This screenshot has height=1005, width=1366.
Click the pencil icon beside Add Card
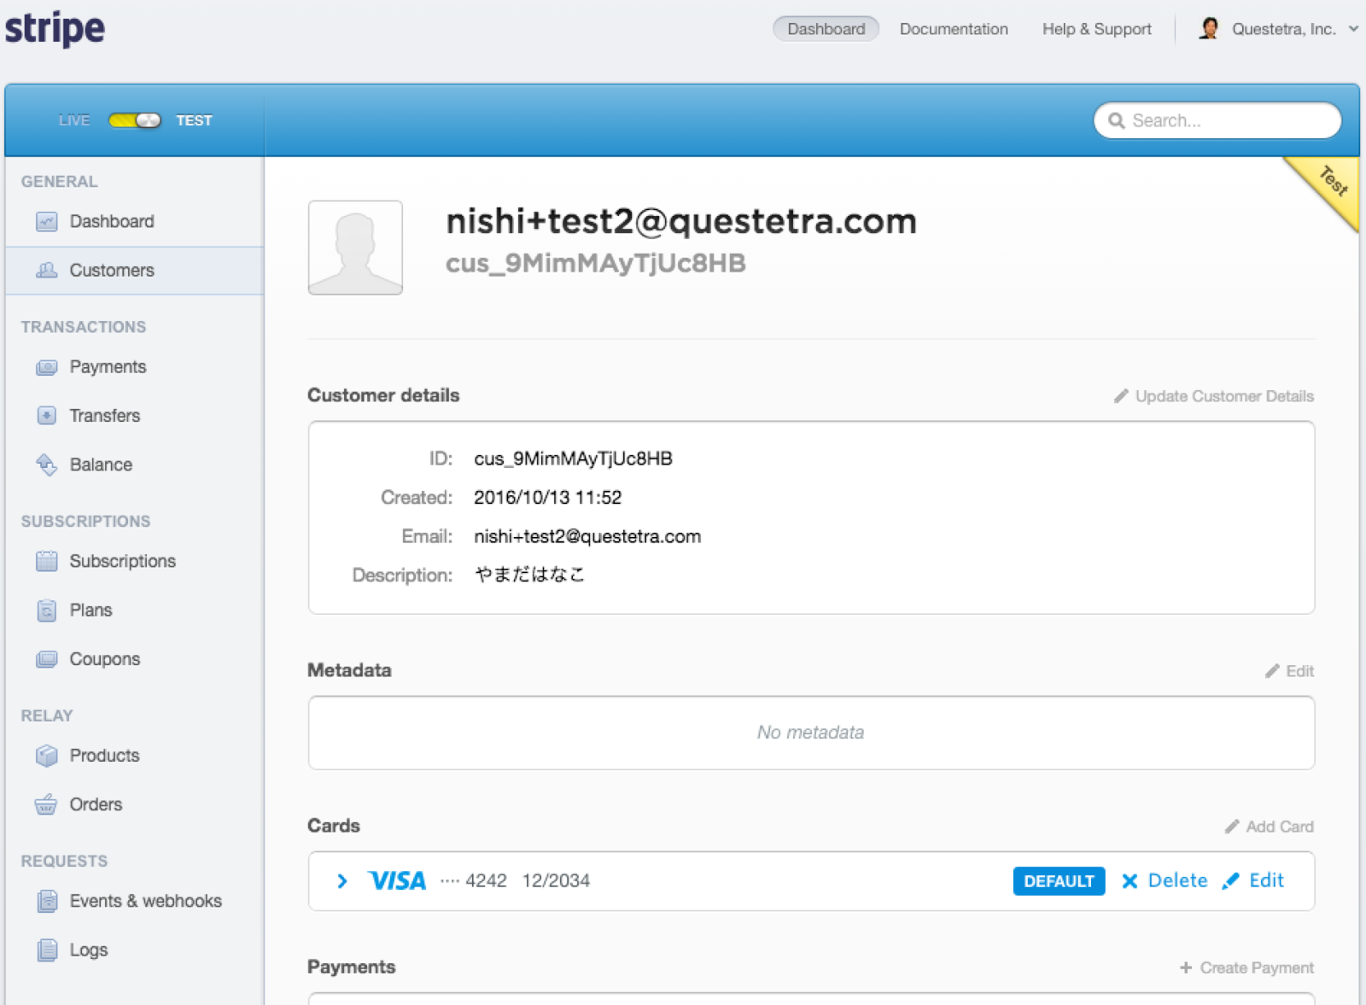[1231, 827]
